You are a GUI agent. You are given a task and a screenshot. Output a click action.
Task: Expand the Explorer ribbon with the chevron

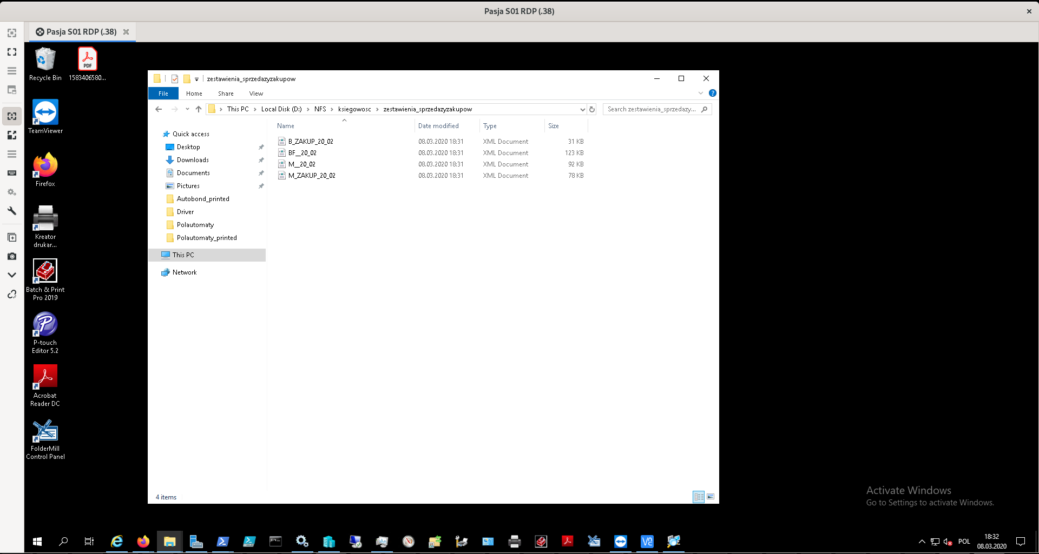click(x=700, y=93)
